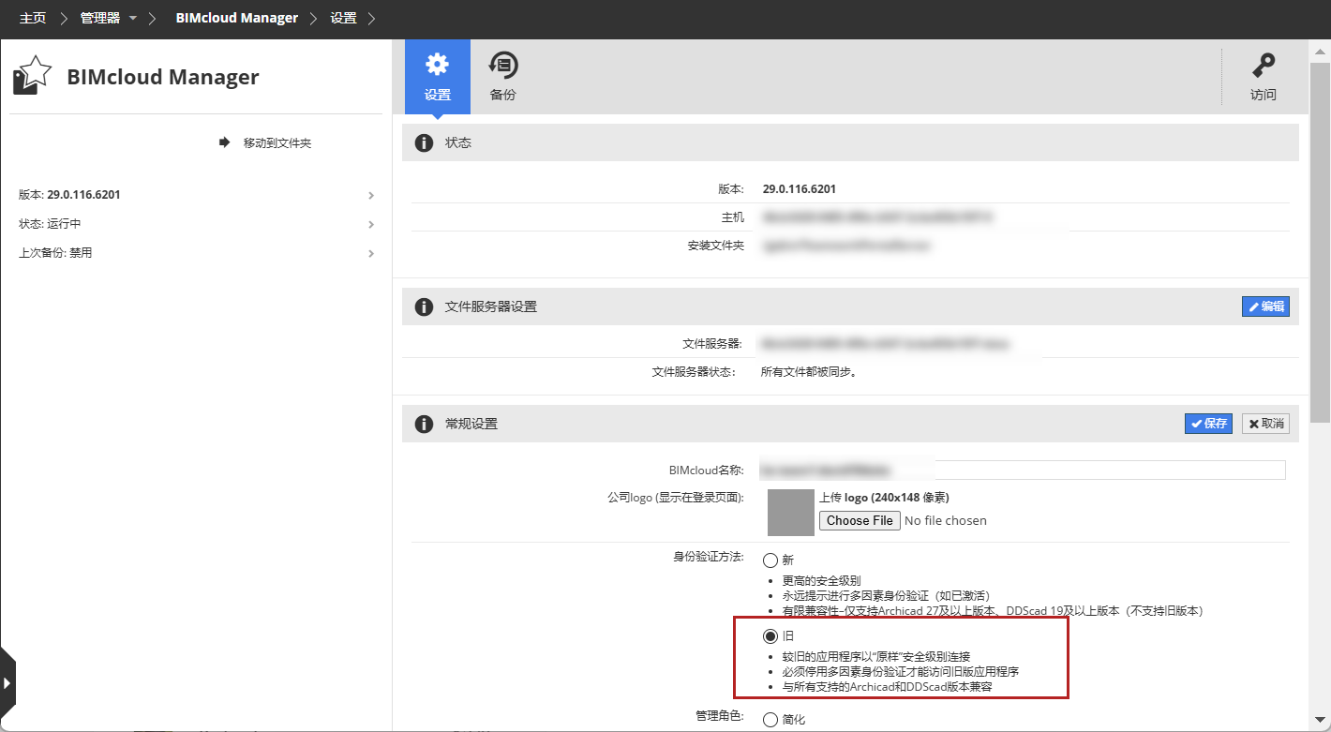Click the 常规设置 section header text

[x=471, y=424]
